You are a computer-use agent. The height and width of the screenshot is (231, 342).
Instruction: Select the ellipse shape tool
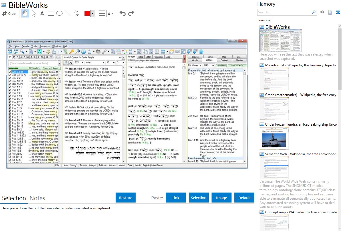59,13
